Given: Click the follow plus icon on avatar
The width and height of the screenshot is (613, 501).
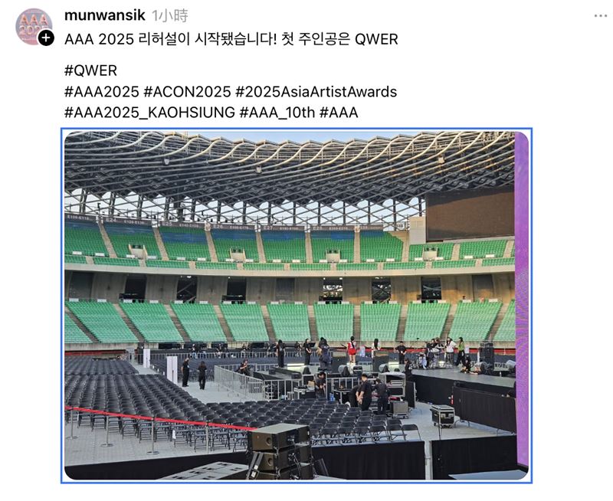Looking at the screenshot, I should [46, 38].
